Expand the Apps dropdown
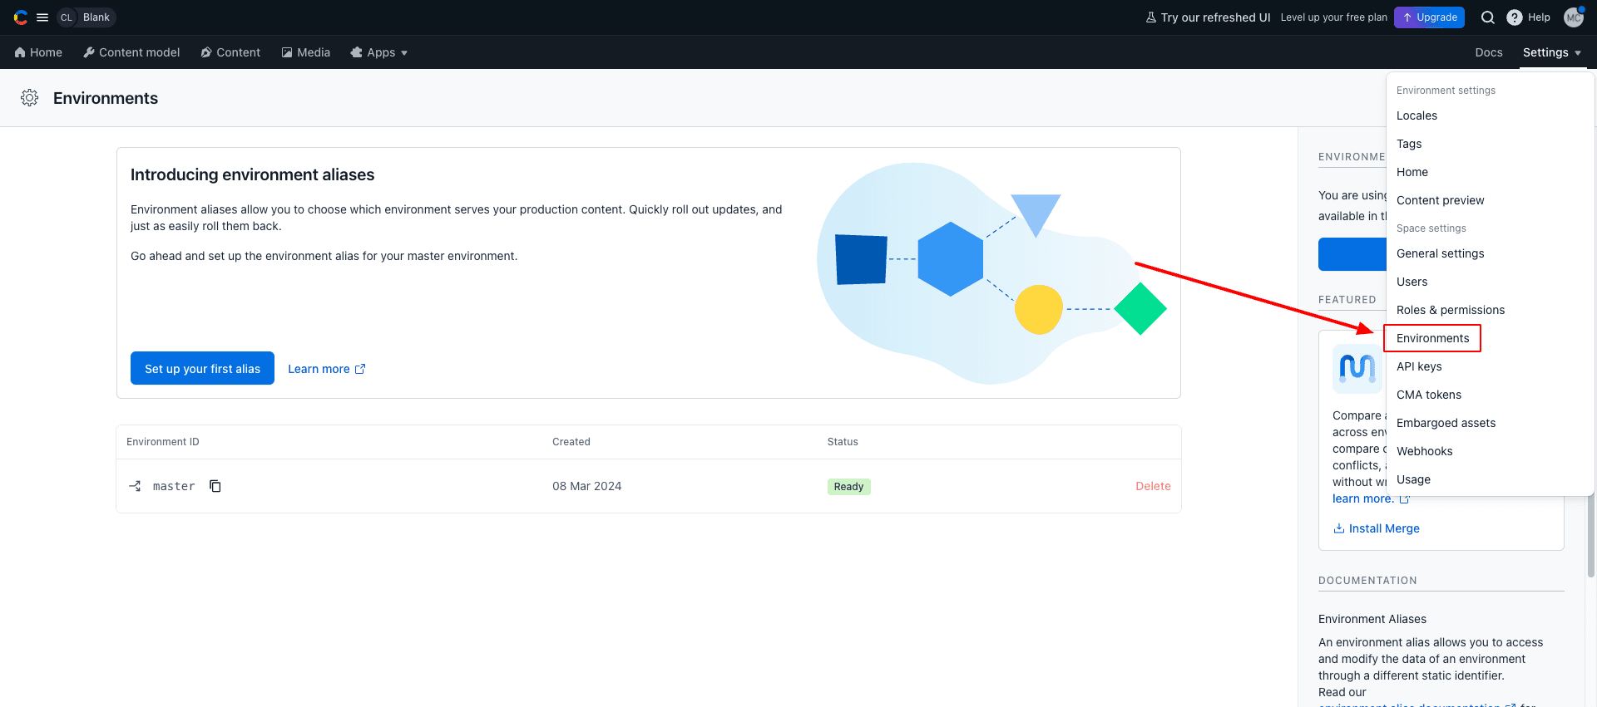Image resolution: width=1597 pixels, height=707 pixels. [x=379, y=52]
